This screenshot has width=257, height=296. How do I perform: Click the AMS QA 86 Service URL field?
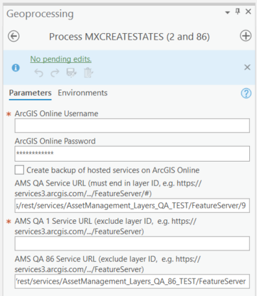tap(132, 282)
